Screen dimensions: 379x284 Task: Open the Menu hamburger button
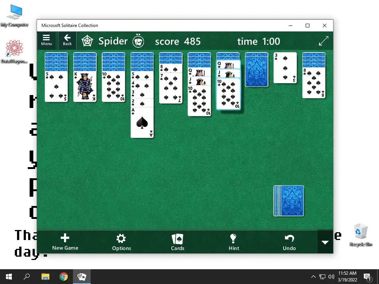[46, 40]
